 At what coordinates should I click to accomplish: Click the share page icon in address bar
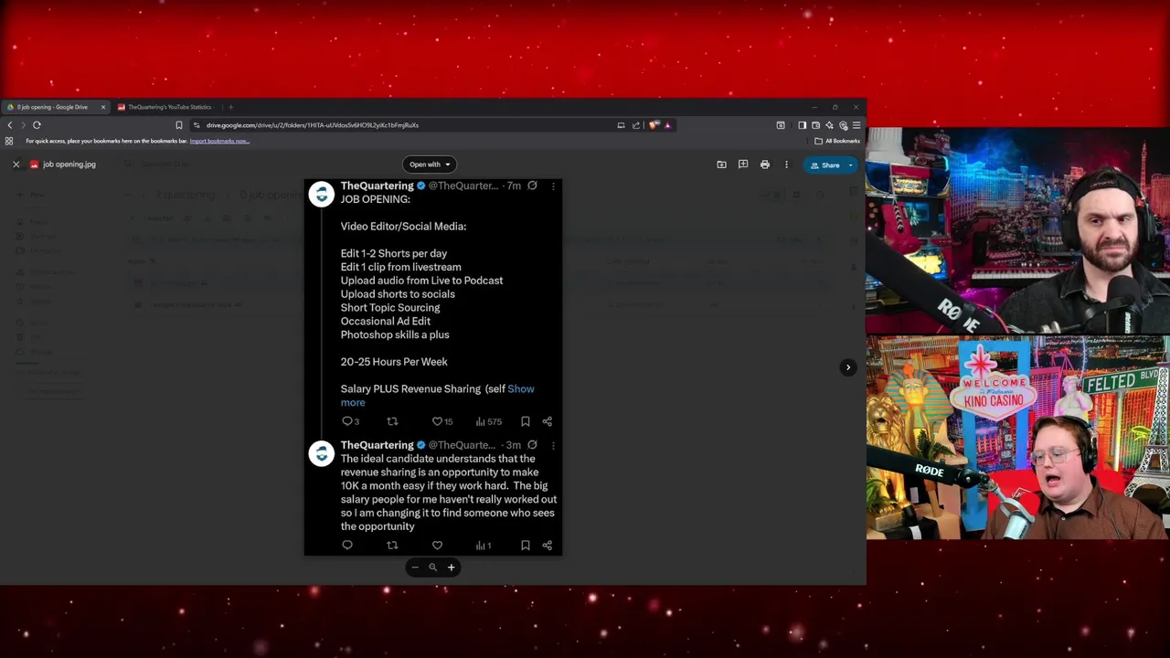click(636, 125)
